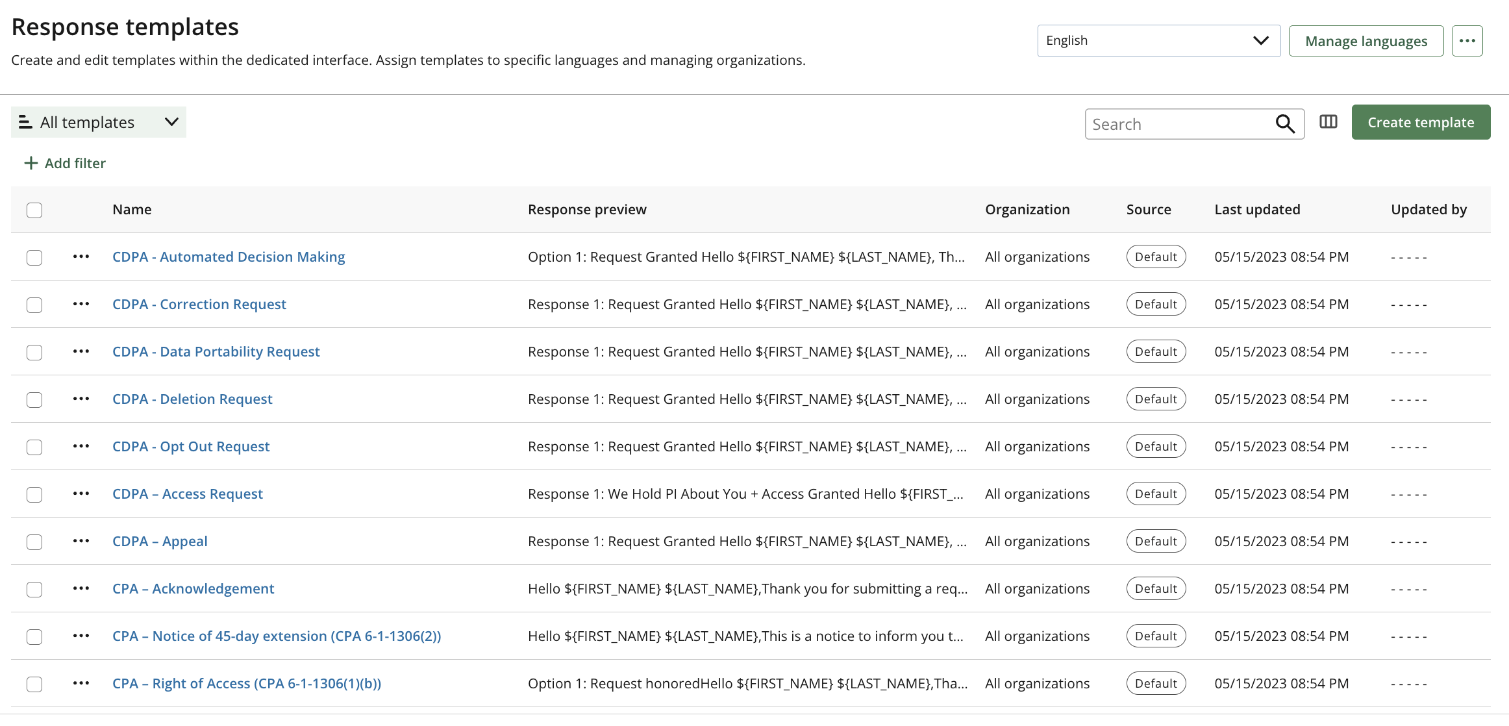The image size is (1509, 726).
Task: Click the plus icon for Add filter
Action: coord(31,164)
